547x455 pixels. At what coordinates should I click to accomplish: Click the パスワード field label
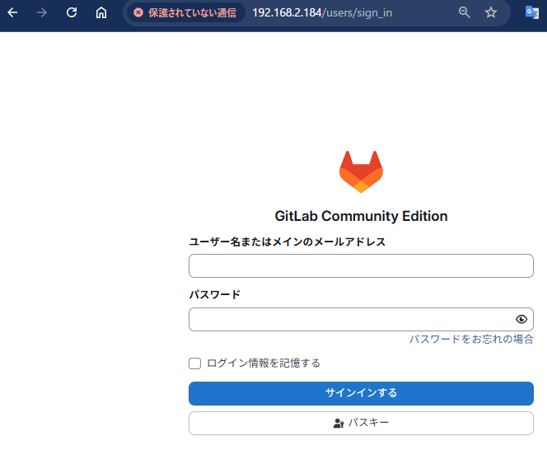click(215, 294)
